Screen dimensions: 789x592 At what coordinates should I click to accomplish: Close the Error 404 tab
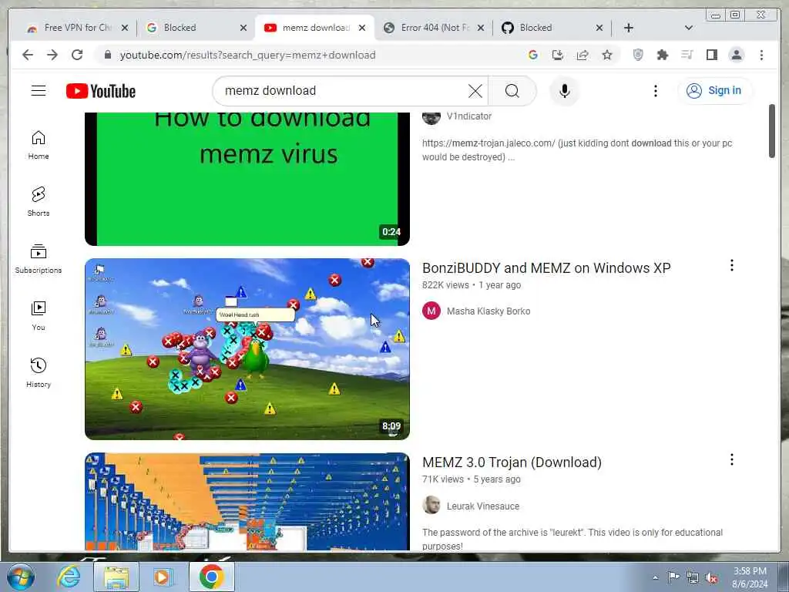click(481, 28)
